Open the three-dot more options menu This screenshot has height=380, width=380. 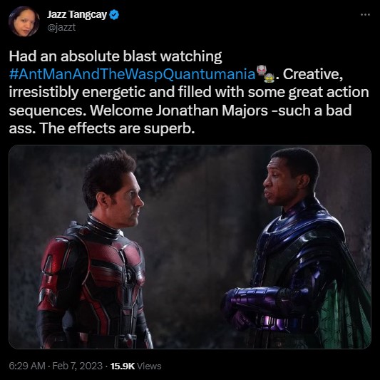pos(365,15)
